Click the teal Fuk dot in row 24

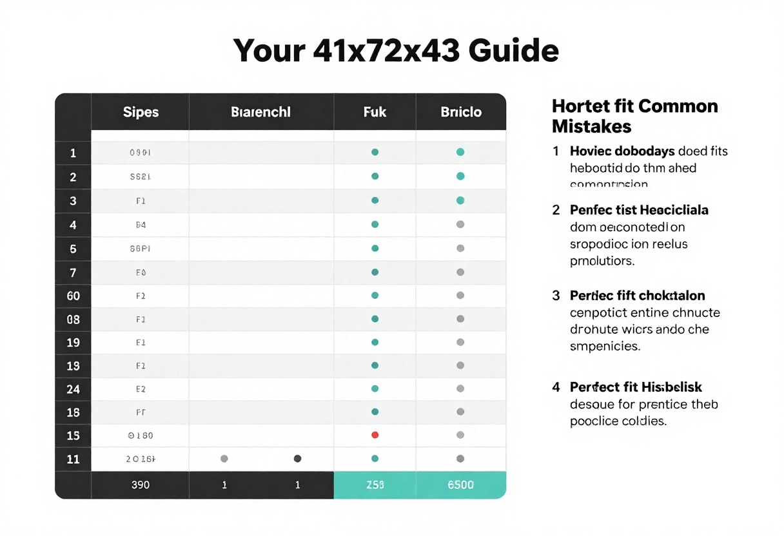click(375, 388)
